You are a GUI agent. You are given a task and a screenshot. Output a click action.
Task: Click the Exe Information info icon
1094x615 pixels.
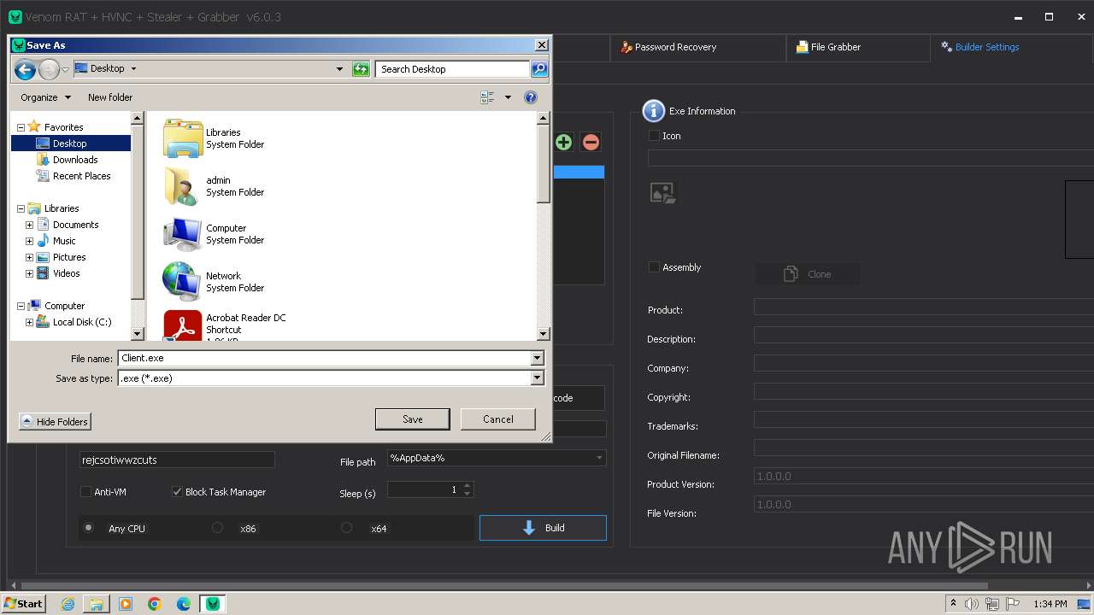point(653,111)
